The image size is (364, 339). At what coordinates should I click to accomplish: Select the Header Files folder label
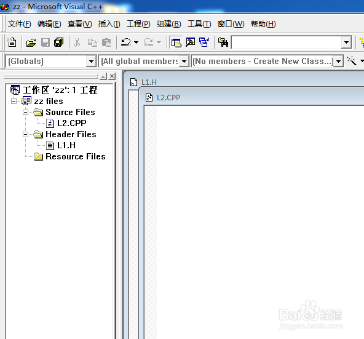71,134
